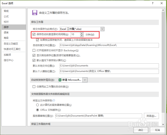This screenshot has width=167, height=135.
Task: Click the Excel icon in the exception workbook dropdown
Action: (x=60, y=80)
